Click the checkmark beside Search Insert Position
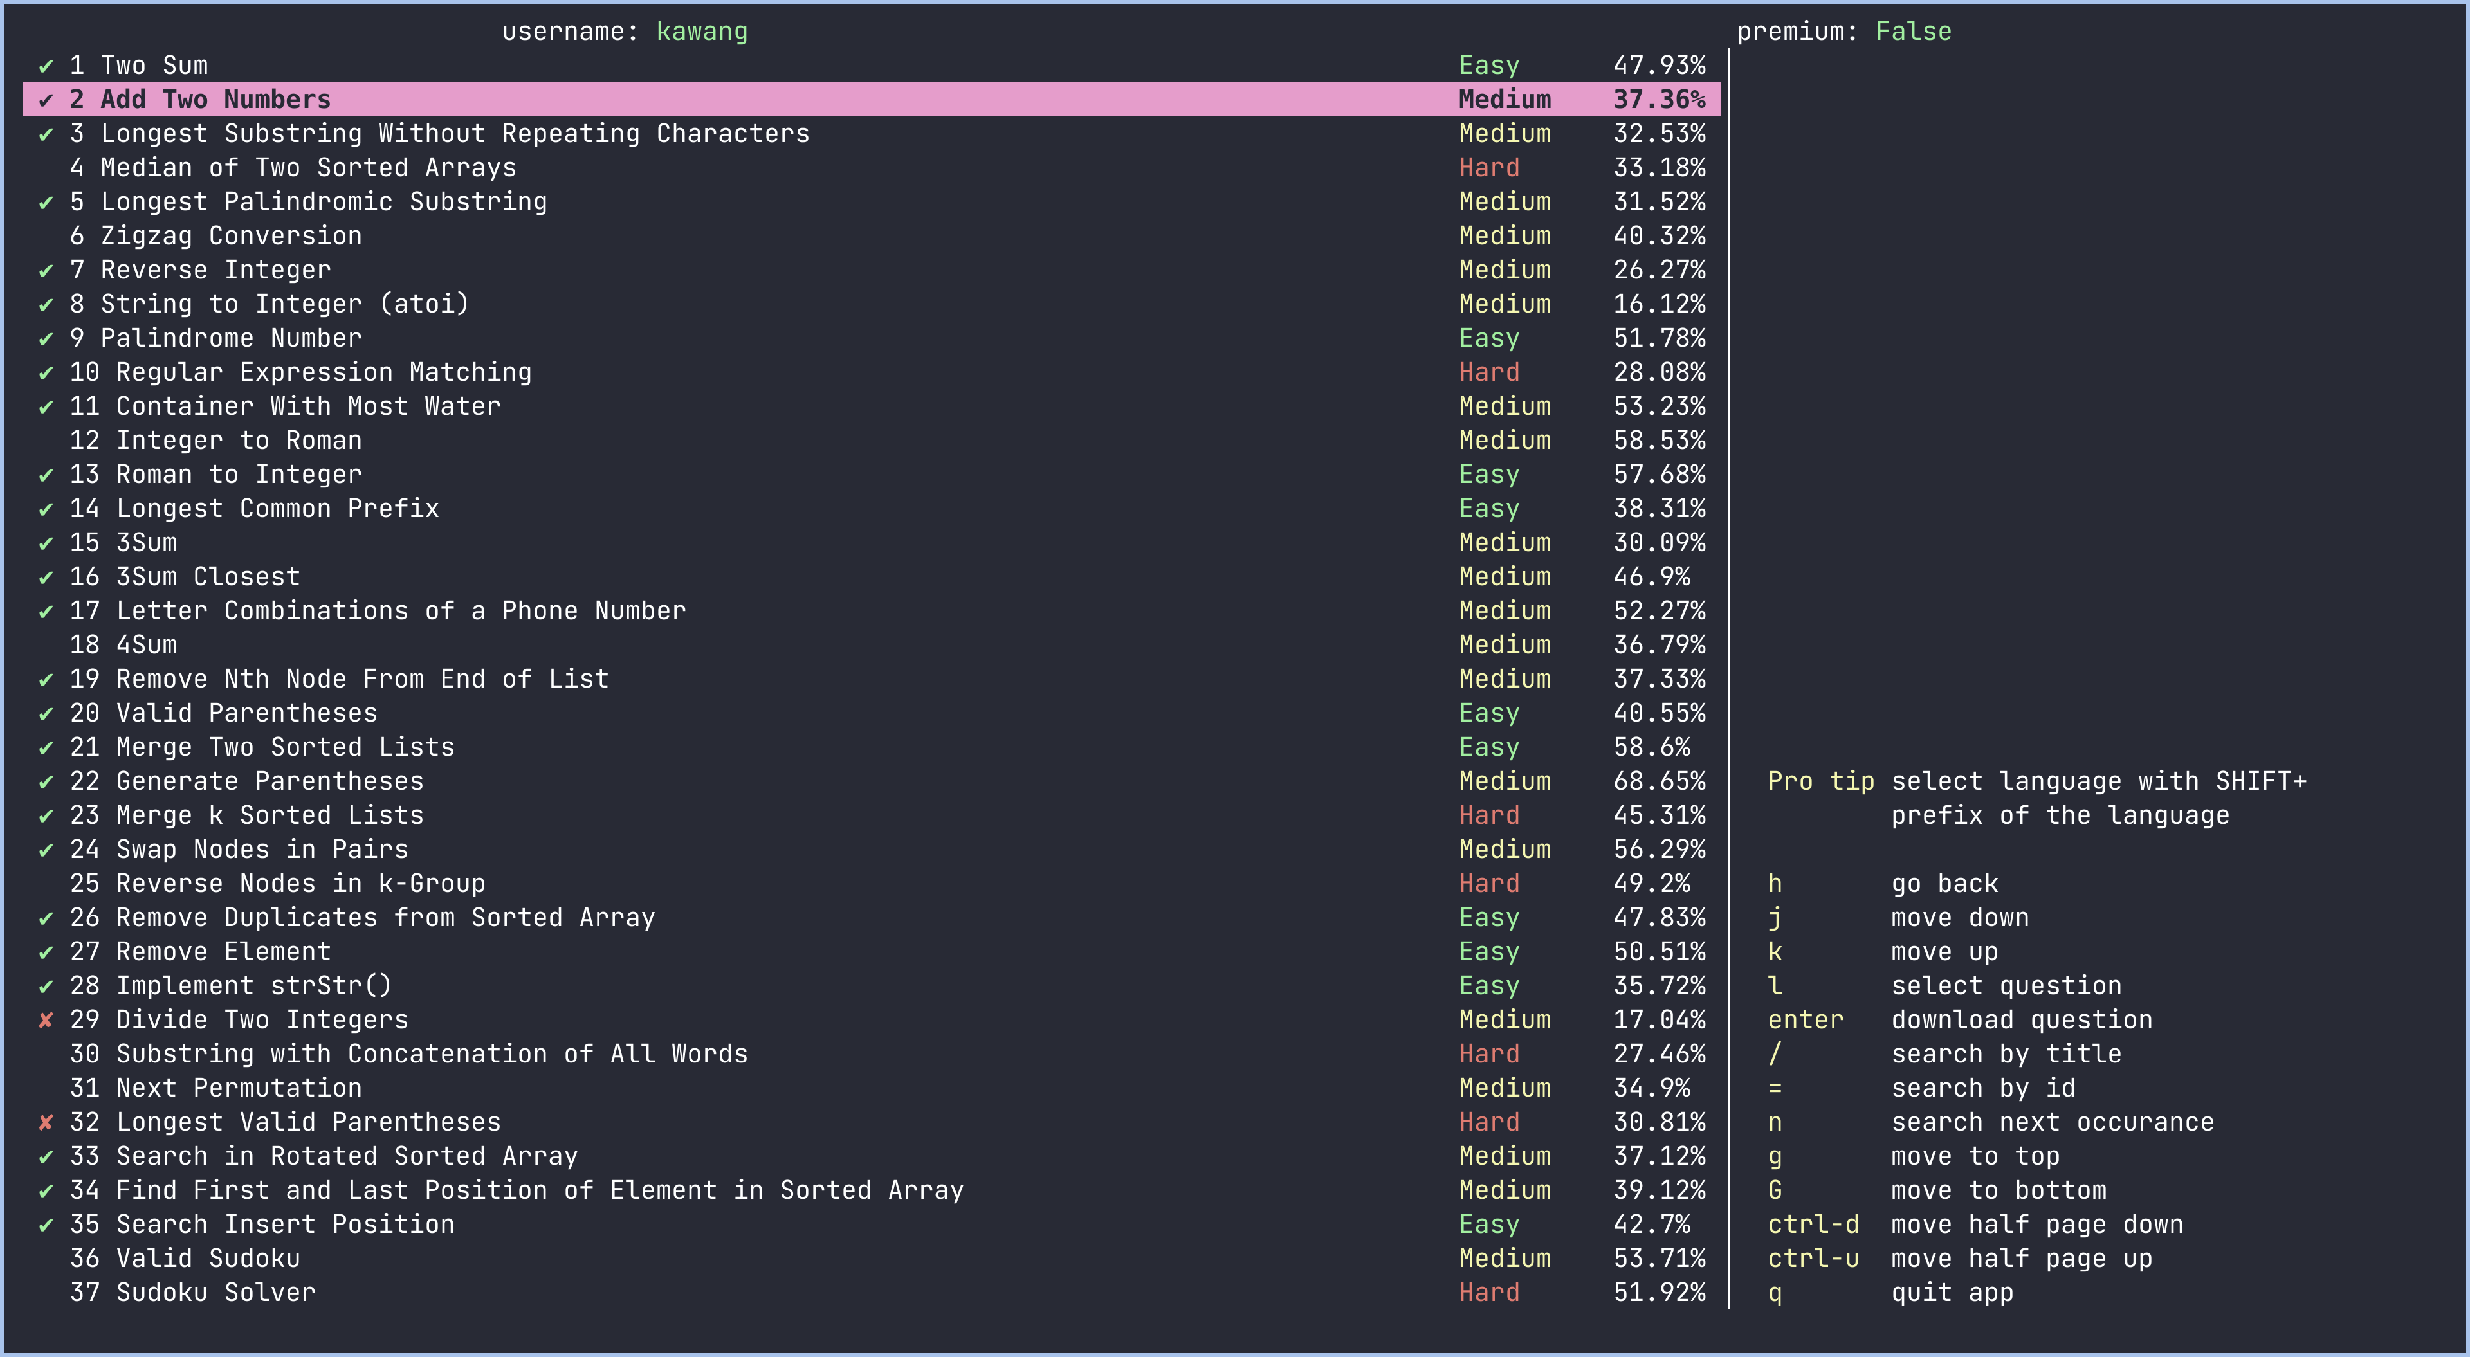This screenshot has height=1357, width=2470. [x=45, y=1225]
